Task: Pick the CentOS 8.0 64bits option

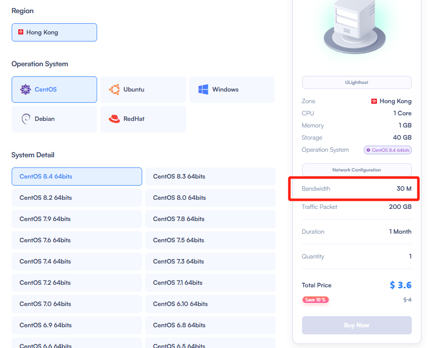Action: (210, 198)
